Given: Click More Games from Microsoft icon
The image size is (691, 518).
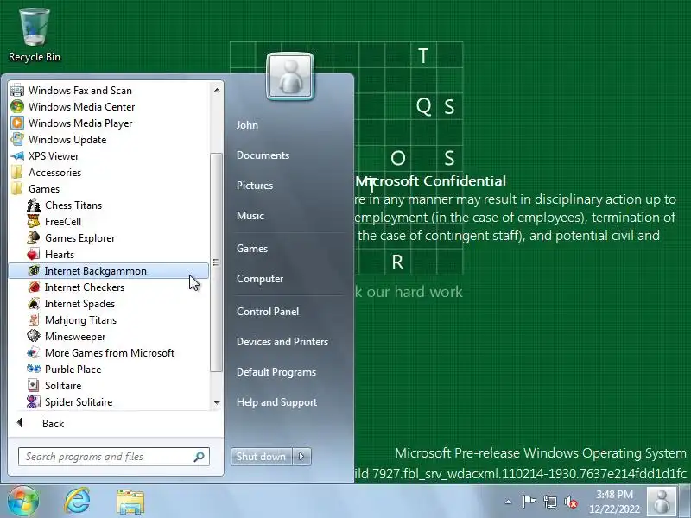Looking at the screenshot, I should pos(34,353).
